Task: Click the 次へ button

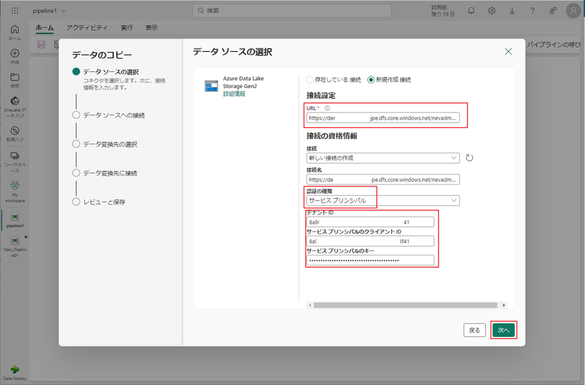Action: point(503,330)
